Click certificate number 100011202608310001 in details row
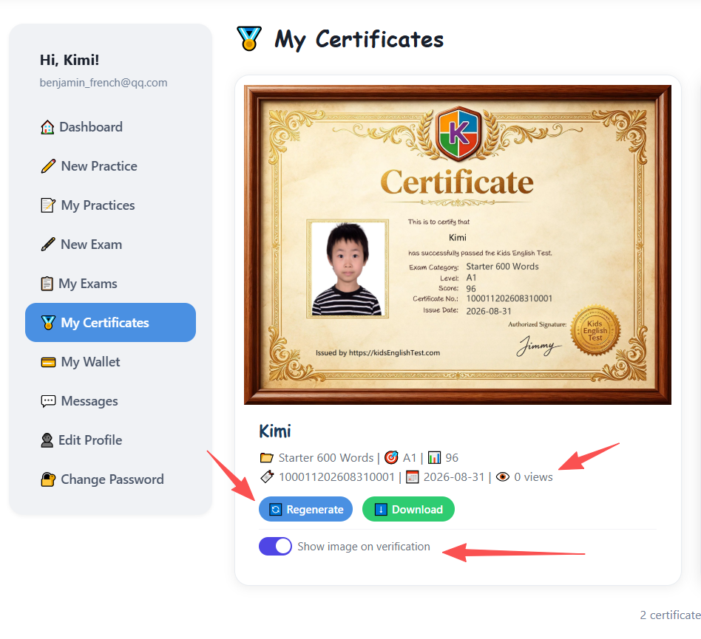701x639 pixels. point(336,477)
